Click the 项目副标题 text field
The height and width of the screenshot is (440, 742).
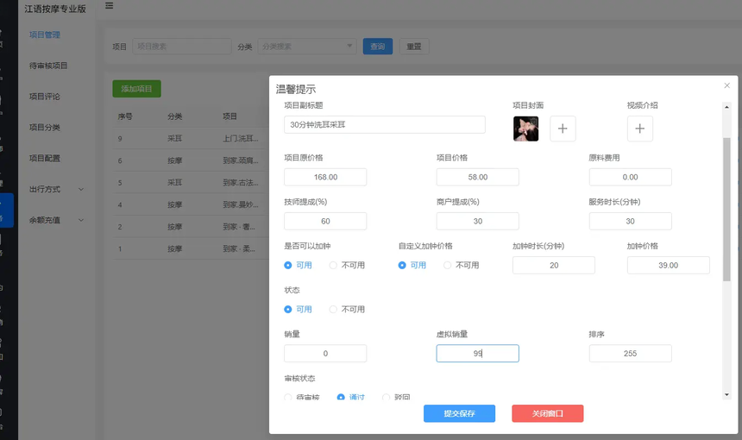(384, 124)
